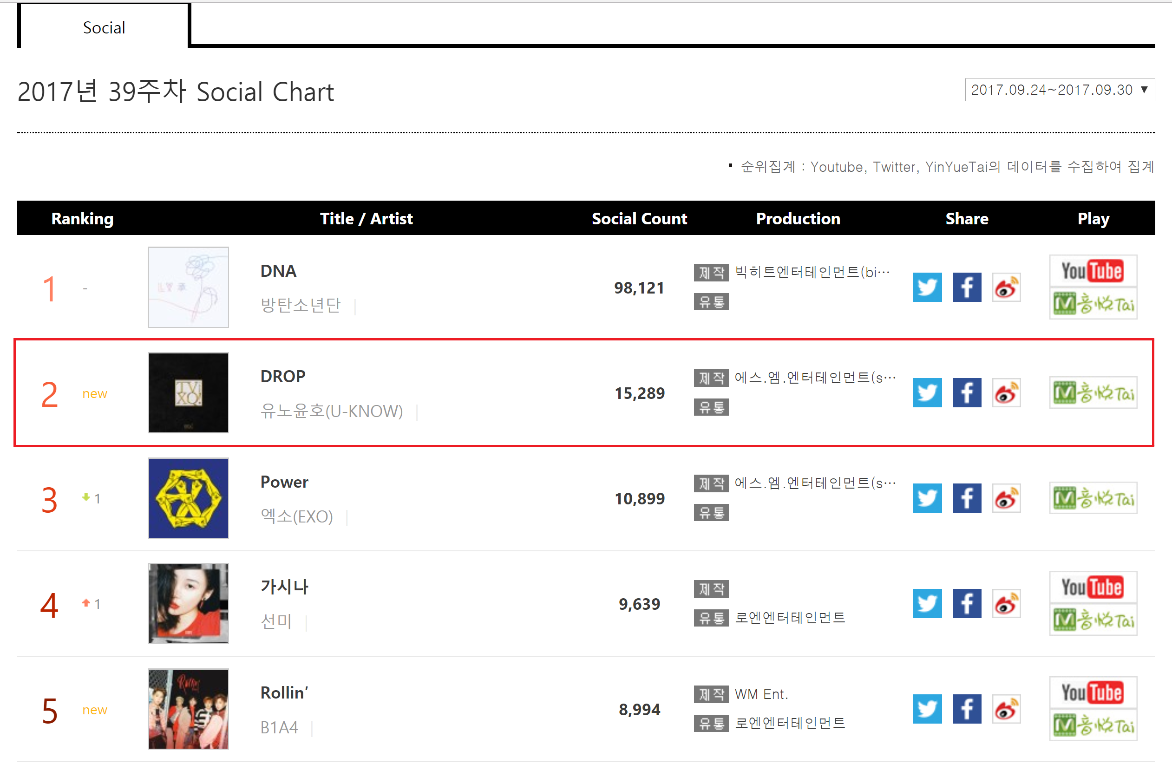Open artist 유노윤호(U-KNOW) link
Viewport: 1172px width, 764px height.
[x=331, y=411]
